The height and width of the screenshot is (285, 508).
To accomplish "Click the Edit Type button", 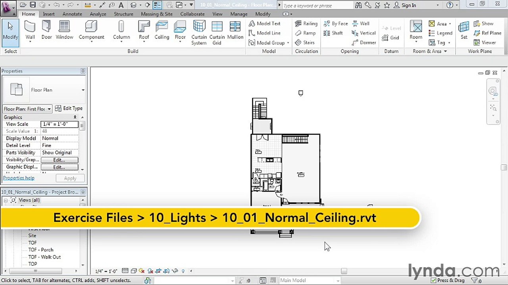I will point(69,108).
